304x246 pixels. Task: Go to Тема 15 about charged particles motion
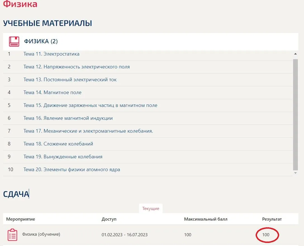(90, 105)
